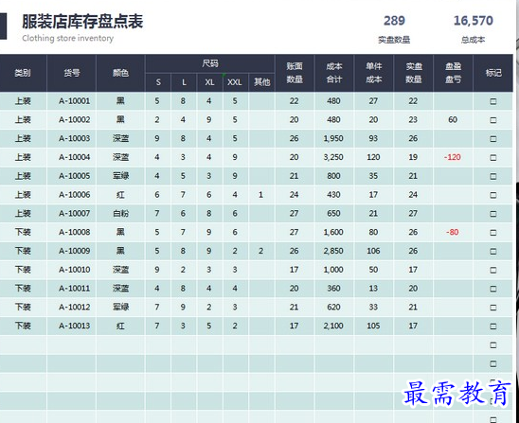The image size is (519, 423).
Task: Click the red -80 loss value
Action: pos(453,232)
